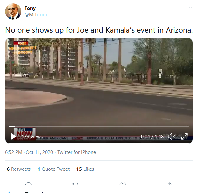This screenshot has height=193, width=198.
Task: Reply to this tweet
Action: (28, 184)
